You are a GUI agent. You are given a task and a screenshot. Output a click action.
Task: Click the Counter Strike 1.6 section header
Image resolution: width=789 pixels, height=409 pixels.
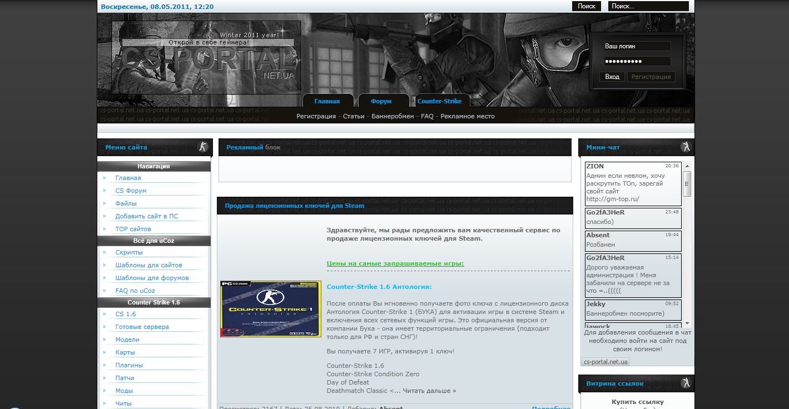pyautogui.click(x=154, y=302)
